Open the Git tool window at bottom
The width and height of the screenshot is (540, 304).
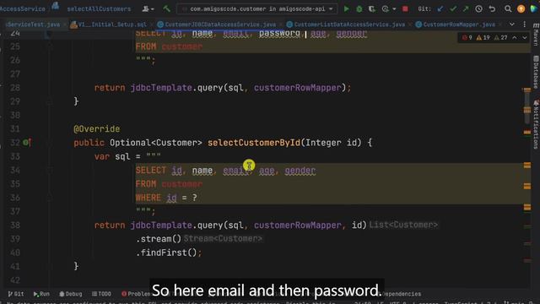(x=16, y=294)
